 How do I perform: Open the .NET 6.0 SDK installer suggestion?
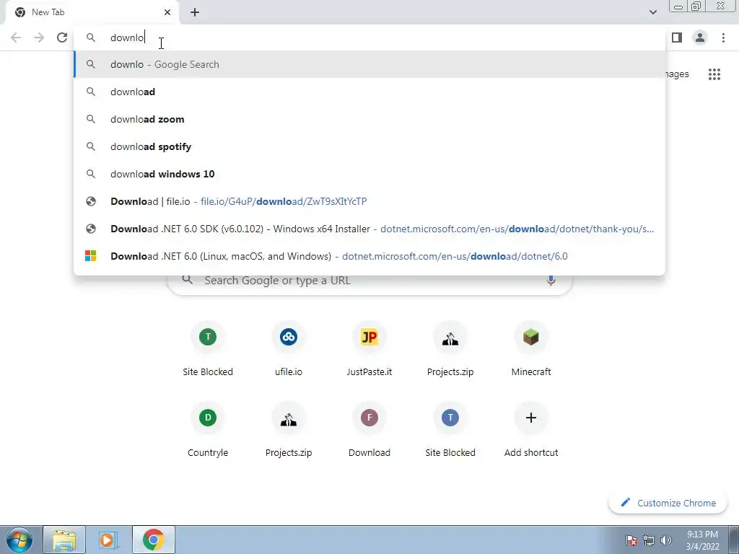tap(369, 229)
